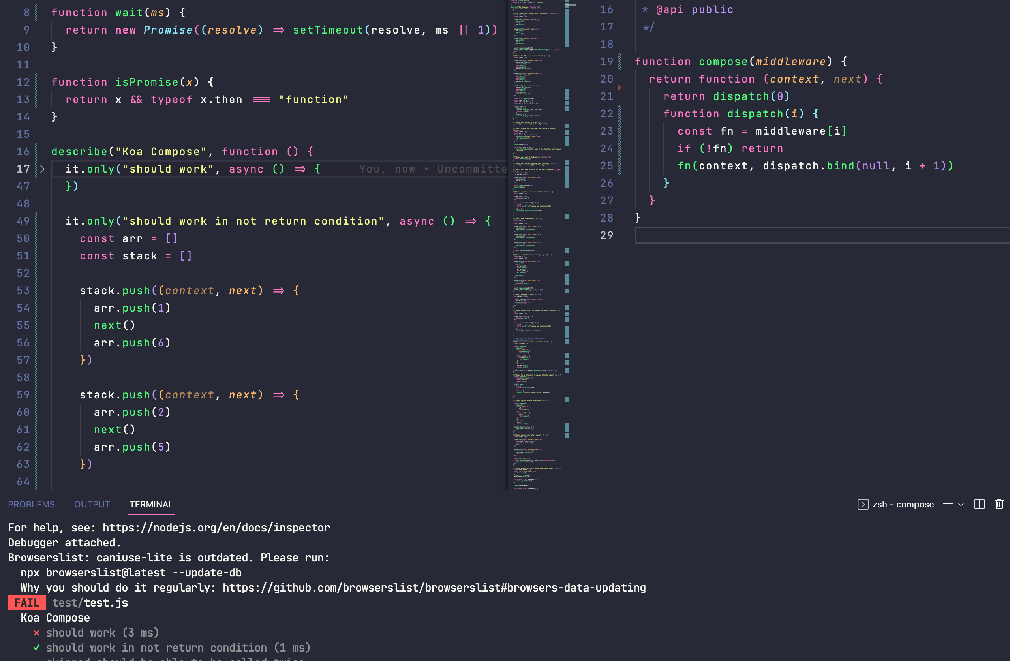
Task: Open the github browserslist data-updating link
Action: 434,588
